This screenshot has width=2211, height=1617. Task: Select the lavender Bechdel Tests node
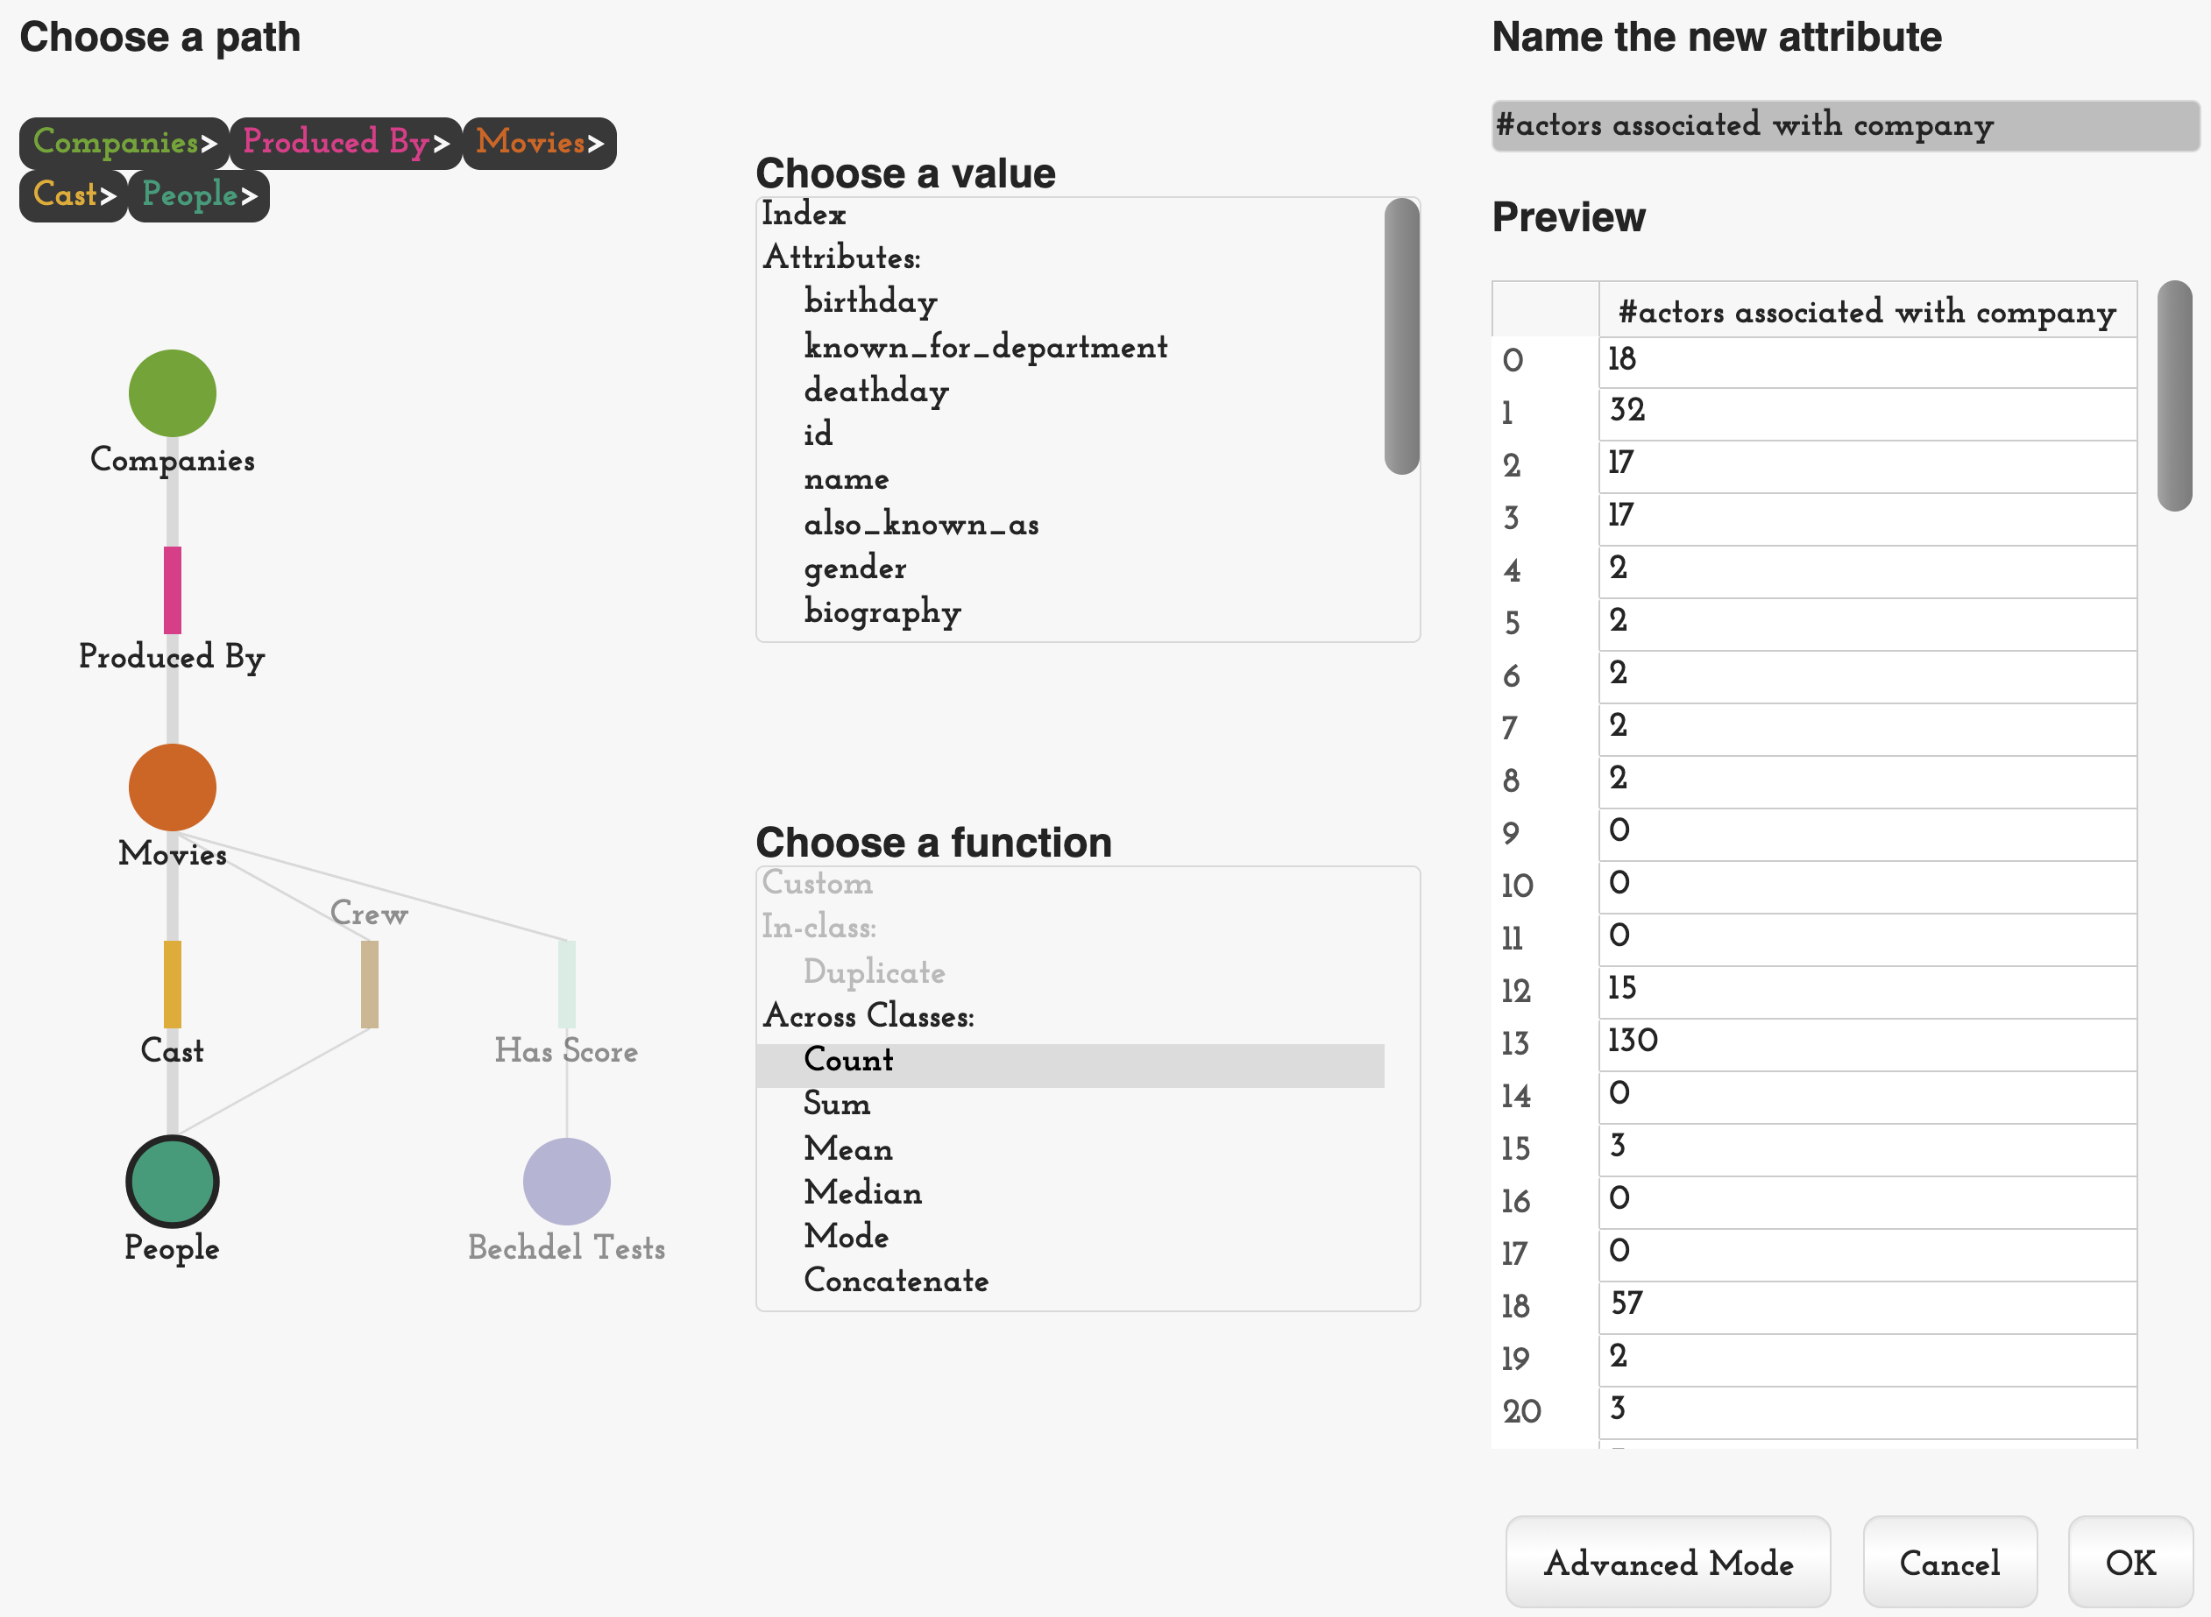[567, 1182]
